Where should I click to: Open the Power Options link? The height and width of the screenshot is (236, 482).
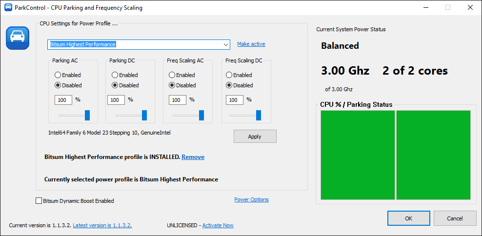[251, 199]
